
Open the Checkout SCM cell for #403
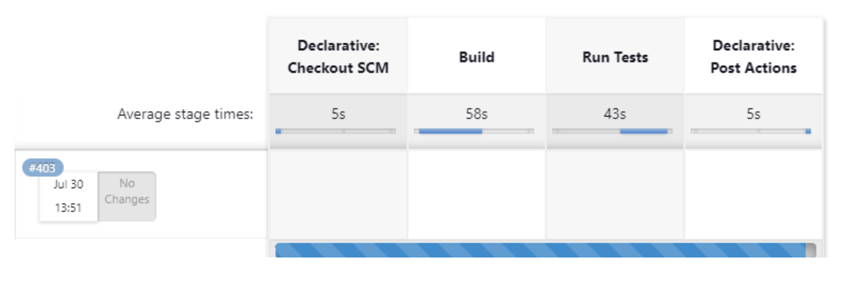click(338, 195)
